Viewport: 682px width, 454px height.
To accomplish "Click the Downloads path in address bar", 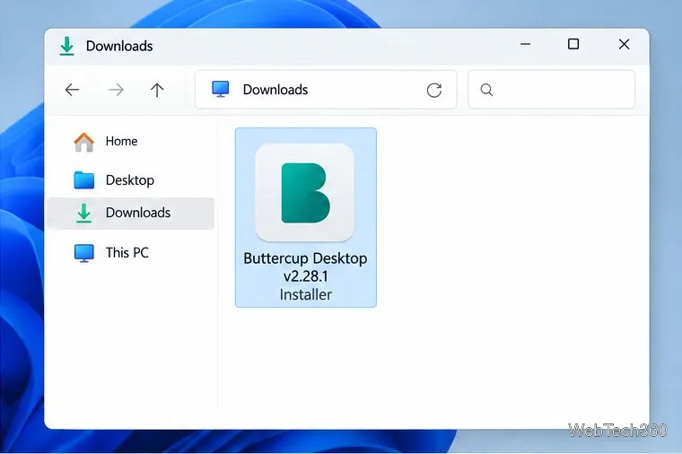I will pyautogui.click(x=275, y=90).
